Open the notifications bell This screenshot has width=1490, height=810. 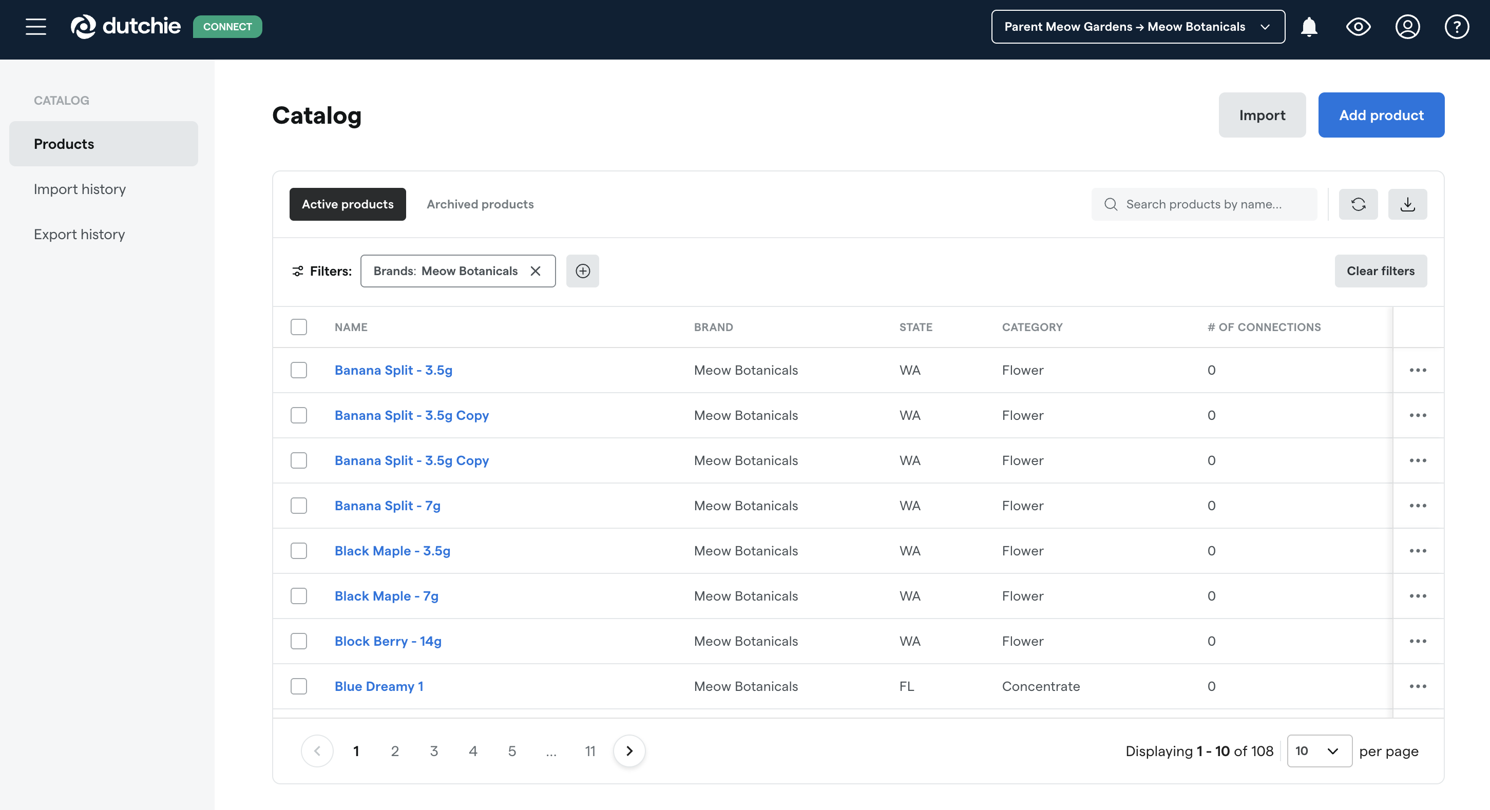[1309, 27]
